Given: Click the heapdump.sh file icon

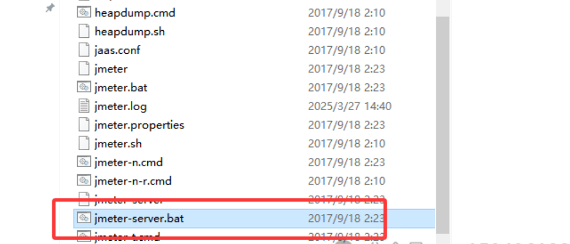Looking at the screenshot, I should [84, 31].
